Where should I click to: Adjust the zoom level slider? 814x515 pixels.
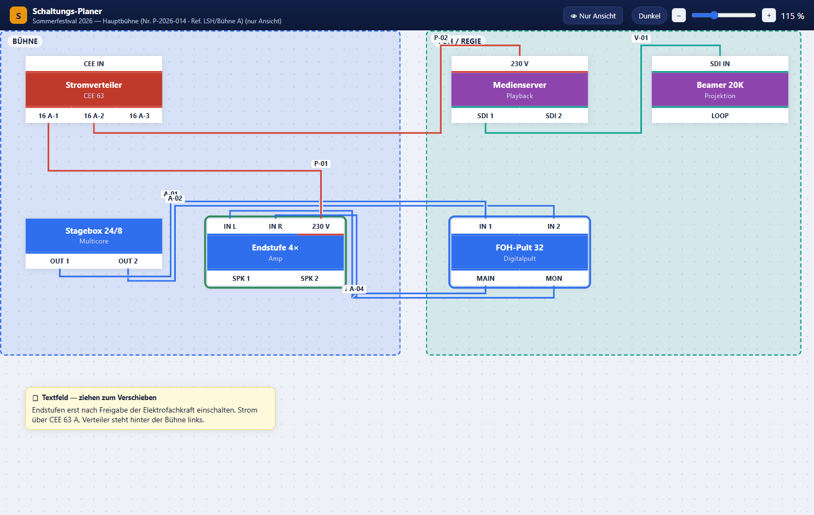pos(724,15)
